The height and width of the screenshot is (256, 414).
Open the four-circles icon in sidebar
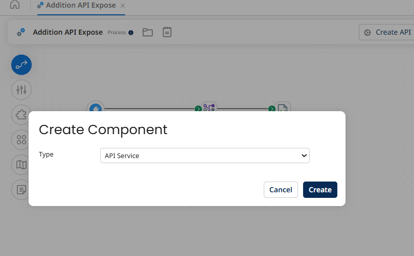(21, 140)
